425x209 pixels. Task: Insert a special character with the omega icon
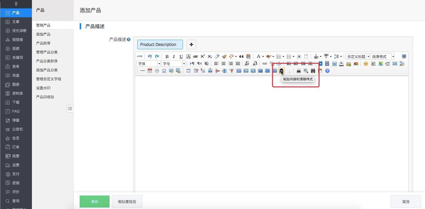pos(164,71)
